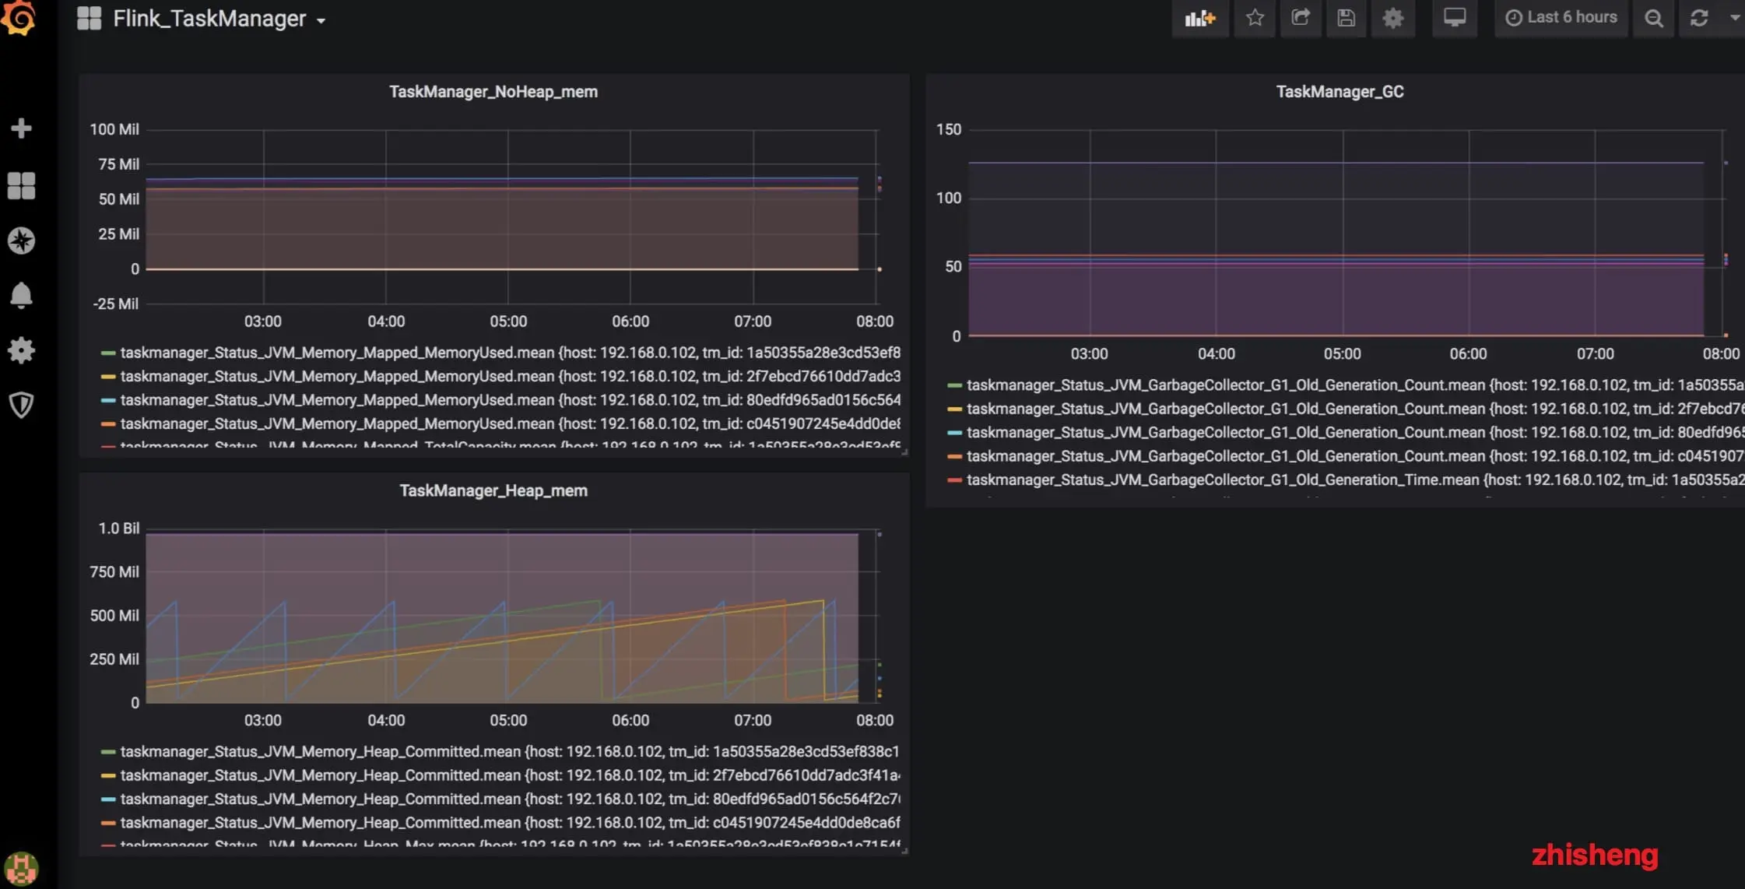The image size is (1745, 889).
Task: Open the Create plus menu in sidebar
Action: [21, 128]
